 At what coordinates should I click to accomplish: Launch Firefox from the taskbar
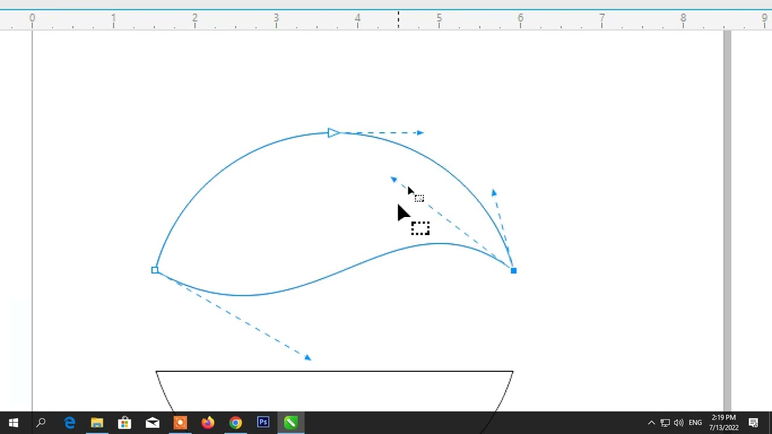tap(207, 423)
